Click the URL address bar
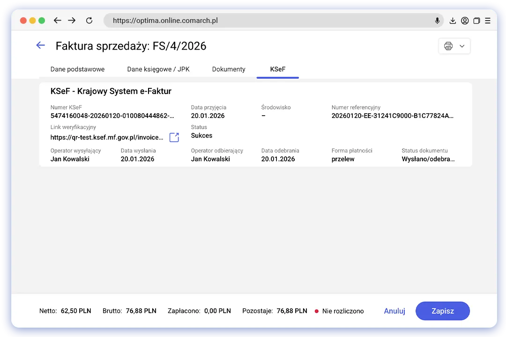Image resolution: width=506 pixels, height=337 pixels. (267, 21)
